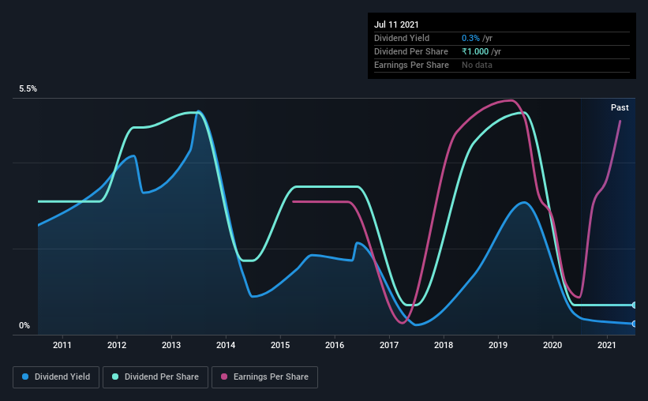Click the 2011 x-axis label

62,345
